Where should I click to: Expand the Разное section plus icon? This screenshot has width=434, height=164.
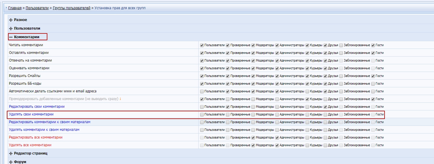coord(11,20)
